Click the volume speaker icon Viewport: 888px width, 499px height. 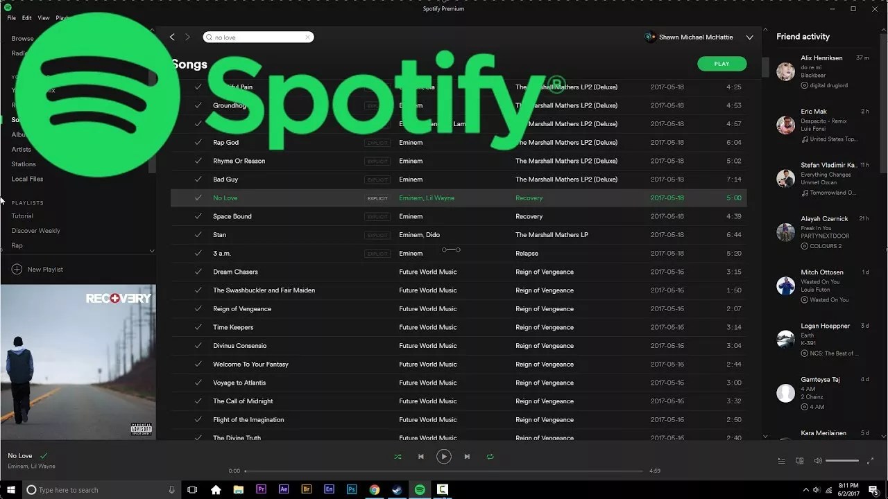(x=817, y=459)
